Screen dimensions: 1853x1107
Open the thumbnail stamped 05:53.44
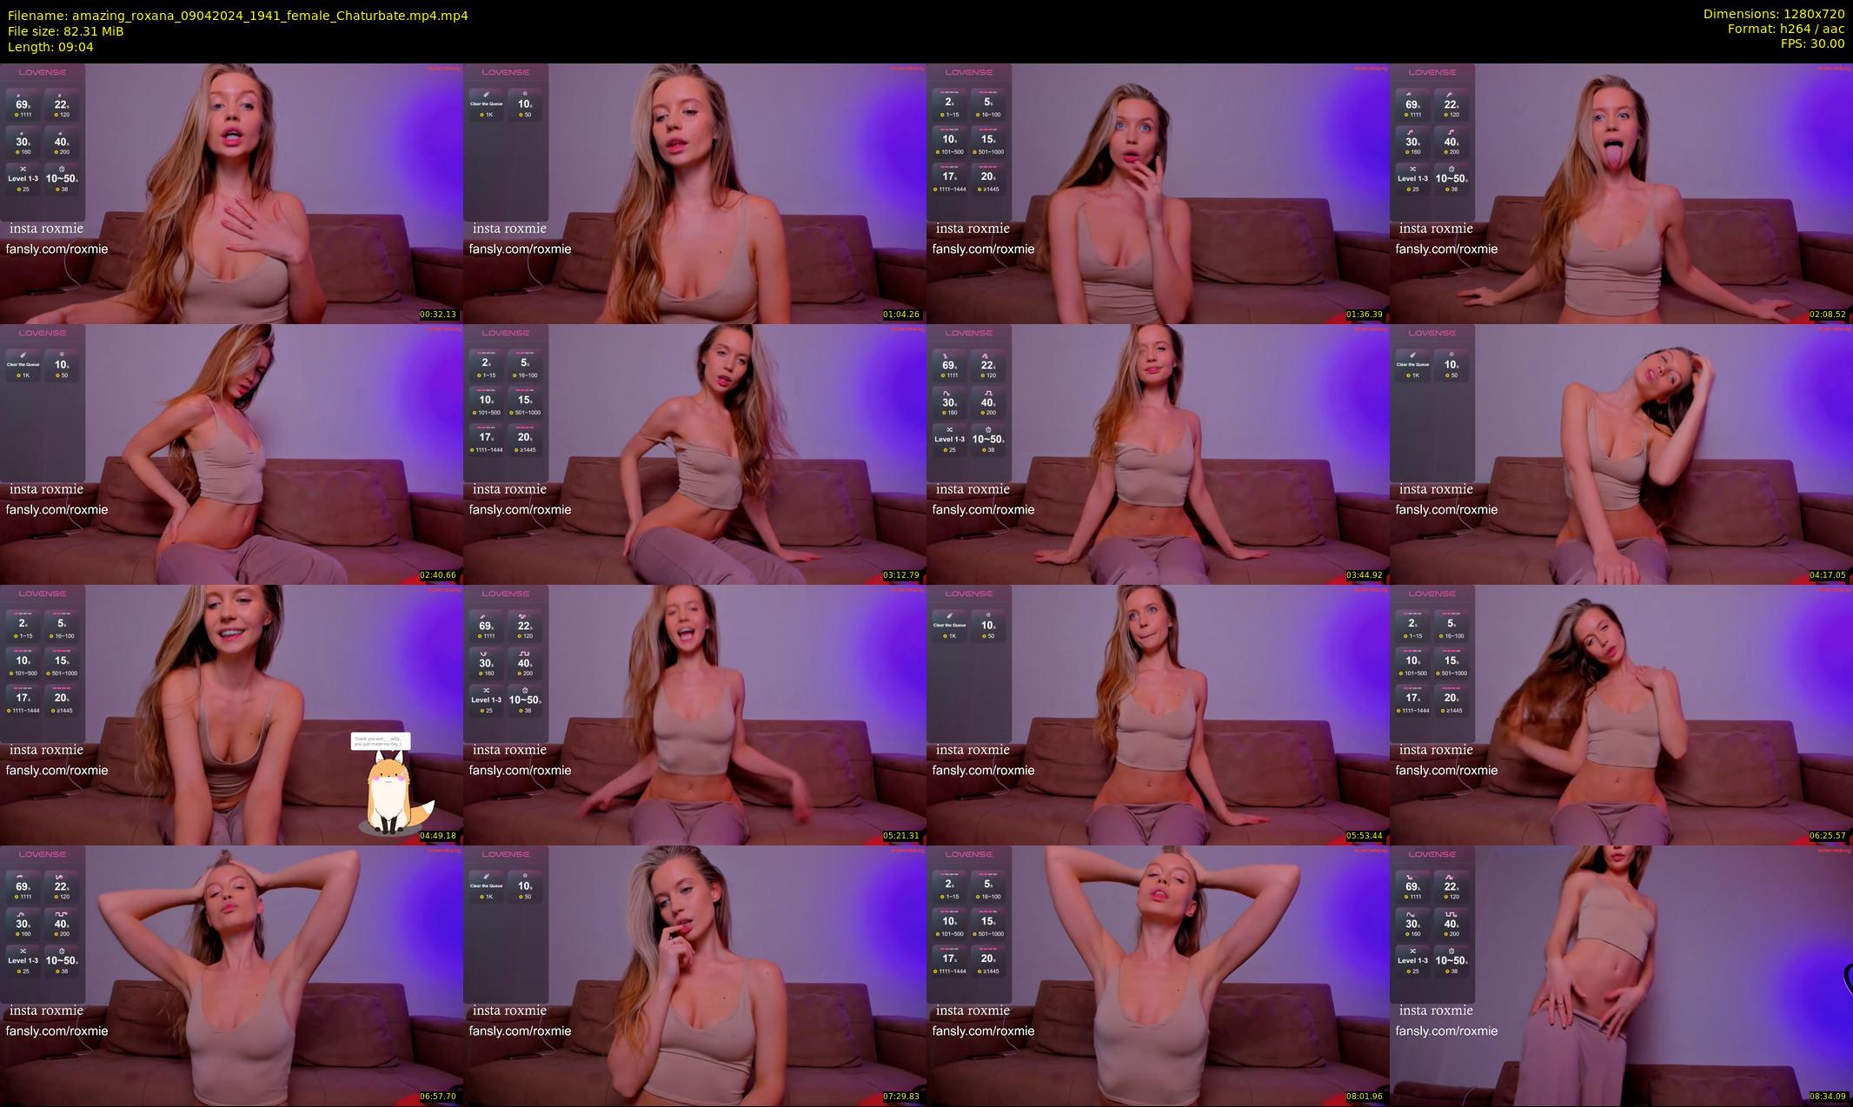[x=1158, y=714]
